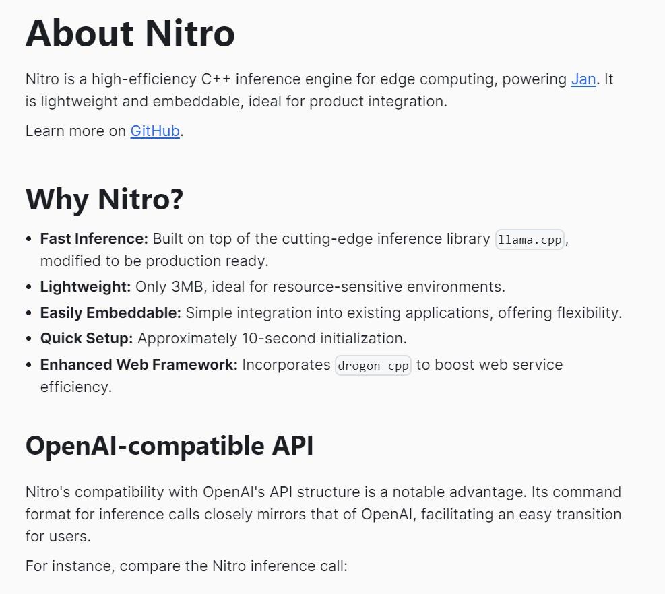Click the 'Only 3MB' bullet text
665x594 pixels.
point(319,287)
